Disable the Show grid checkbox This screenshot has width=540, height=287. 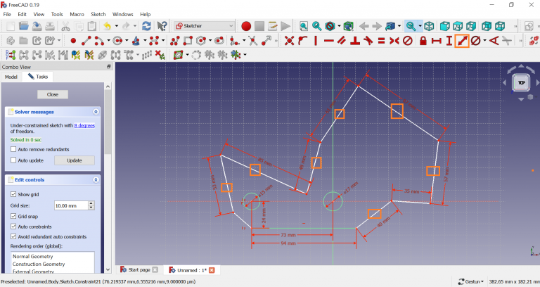pyautogui.click(x=14, y=194)
